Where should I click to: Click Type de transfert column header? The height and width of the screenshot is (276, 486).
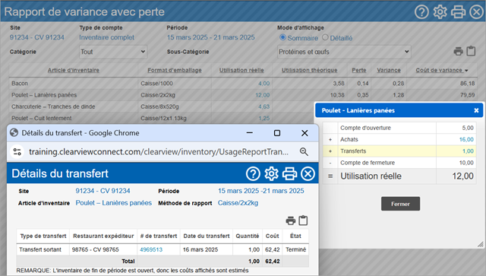(43, 236)
